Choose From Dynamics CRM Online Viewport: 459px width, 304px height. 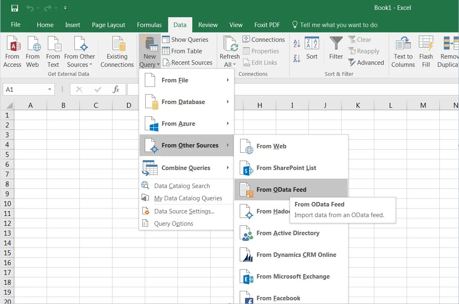(x=291, y=255)
